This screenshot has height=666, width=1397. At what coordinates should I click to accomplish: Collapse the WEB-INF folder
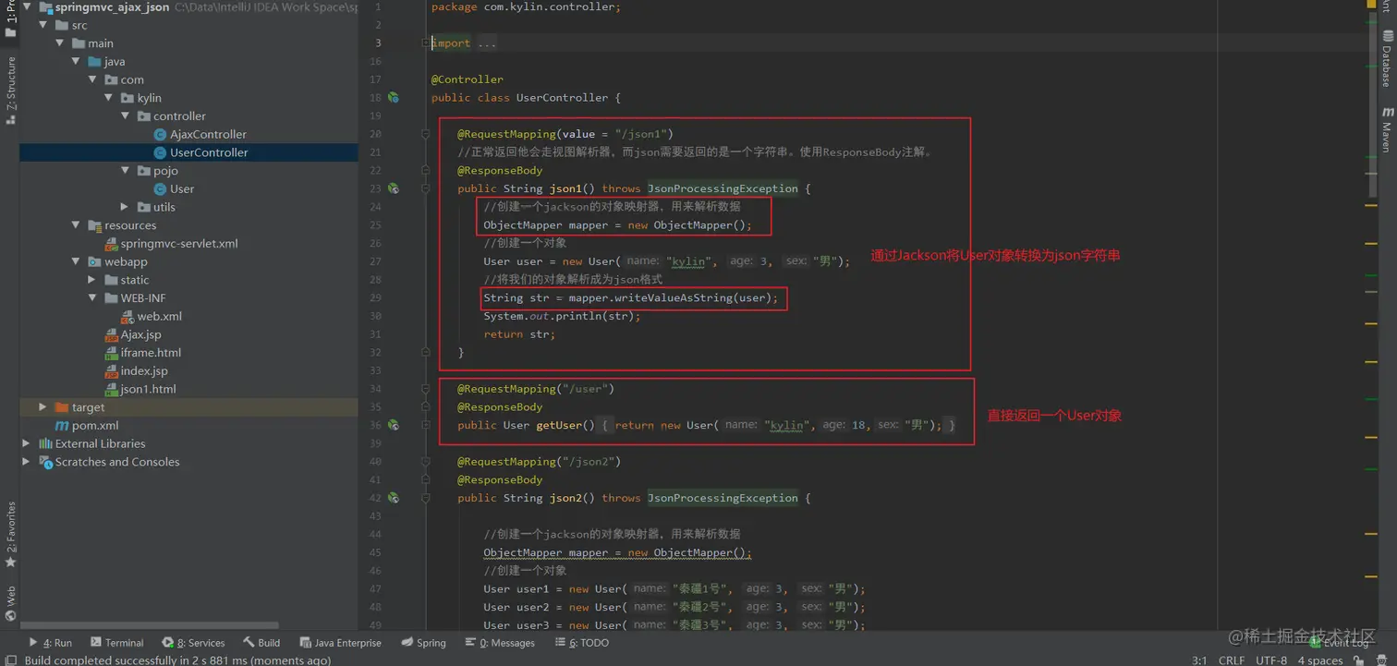click(x=92, y=298)
